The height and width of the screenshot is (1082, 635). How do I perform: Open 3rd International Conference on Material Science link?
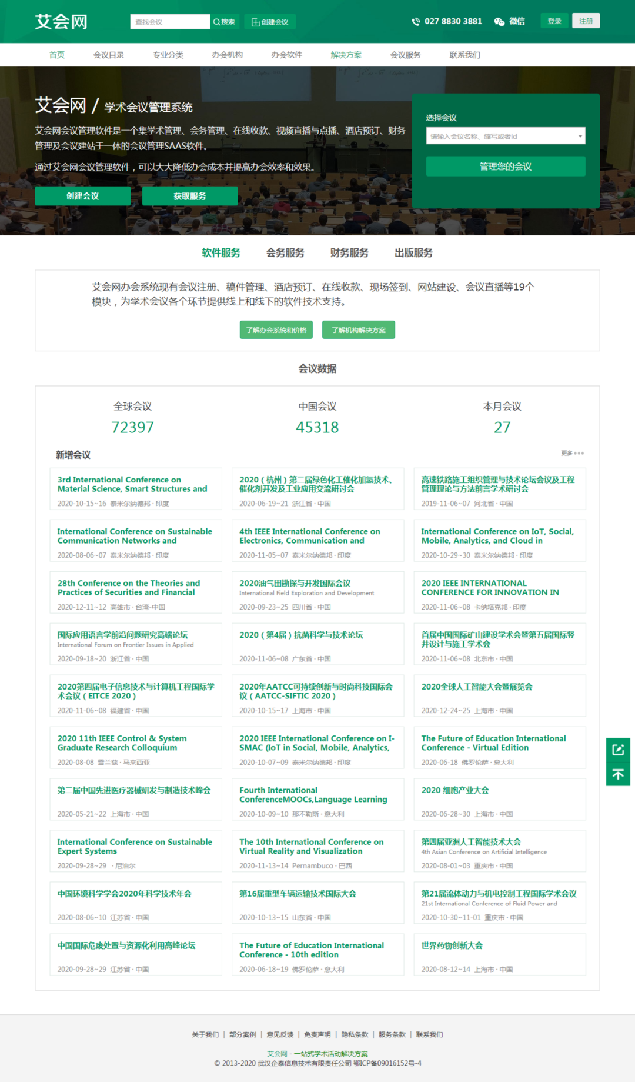(132, 484)
